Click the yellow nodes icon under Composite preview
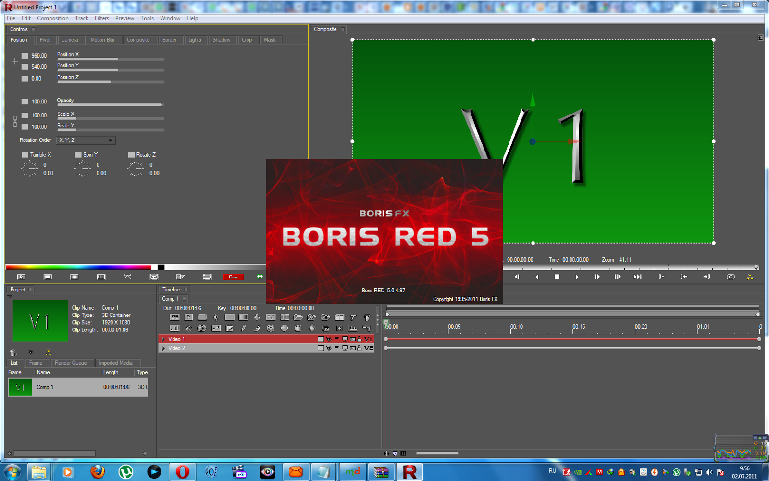This screenshot has height=481, width=769. pyautogui.click(x=750, y=277)
